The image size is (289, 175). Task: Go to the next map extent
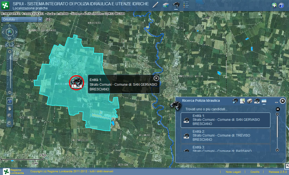click(x=12, y=45)
